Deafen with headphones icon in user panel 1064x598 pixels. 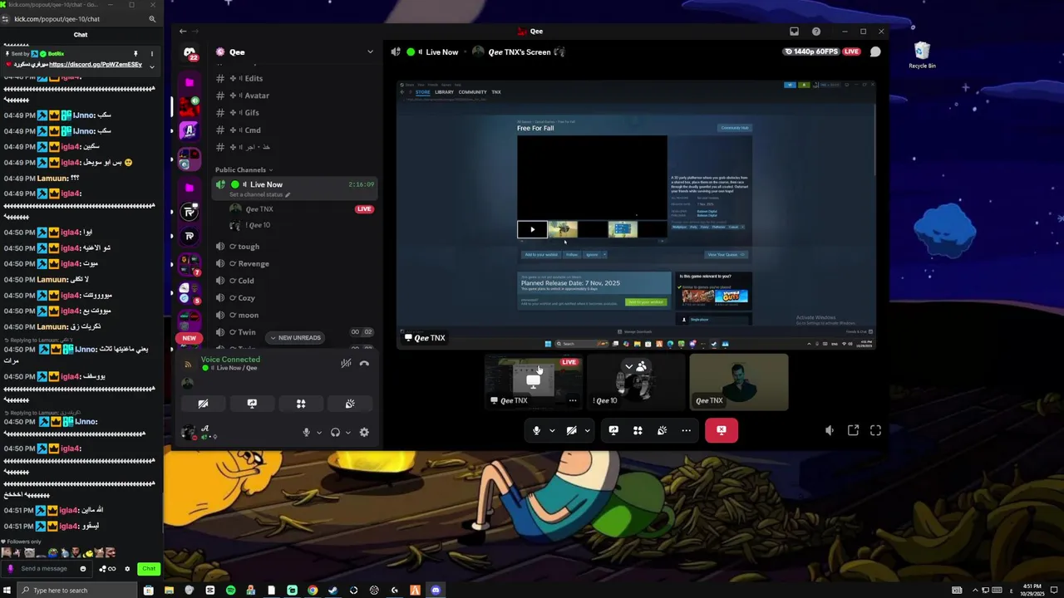[335, 432]
